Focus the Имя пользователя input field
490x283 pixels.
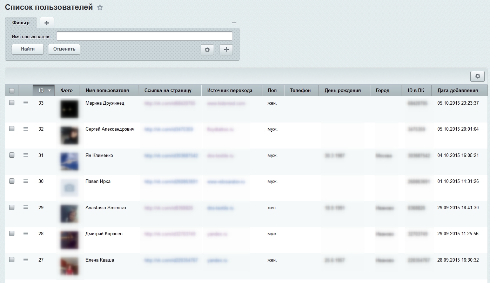(x=144, y=36)
